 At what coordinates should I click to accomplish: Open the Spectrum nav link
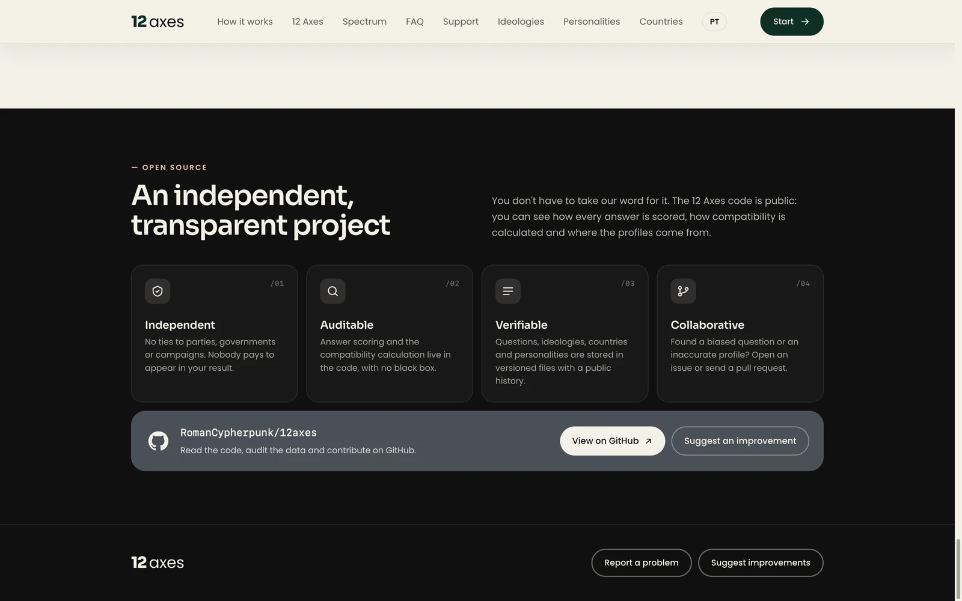[364, 22]
